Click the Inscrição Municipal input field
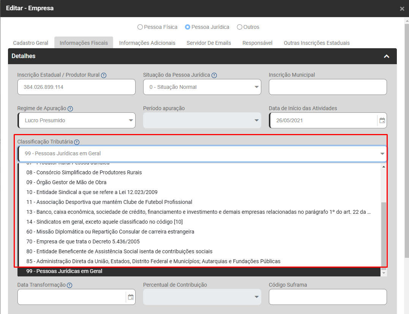This screenshot has width=409, height=314. pyautogui.click(x=327, y=87)
